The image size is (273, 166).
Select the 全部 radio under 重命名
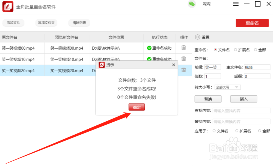256,50
